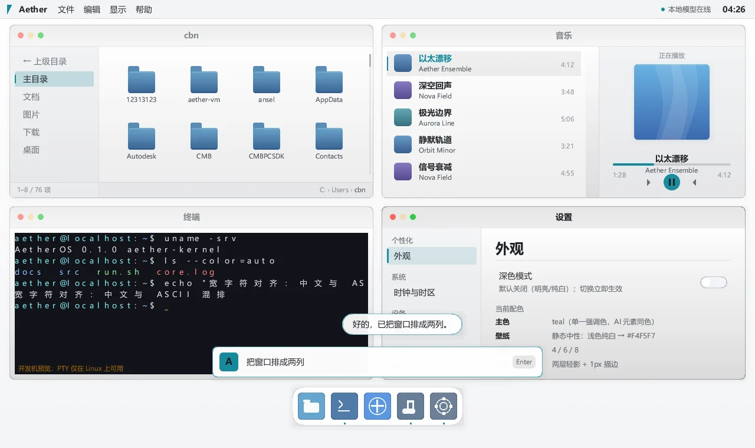The image size is (755, 448).
Task: Click the right-pointing arrow beside the pause button
Action: pos(649,183)
